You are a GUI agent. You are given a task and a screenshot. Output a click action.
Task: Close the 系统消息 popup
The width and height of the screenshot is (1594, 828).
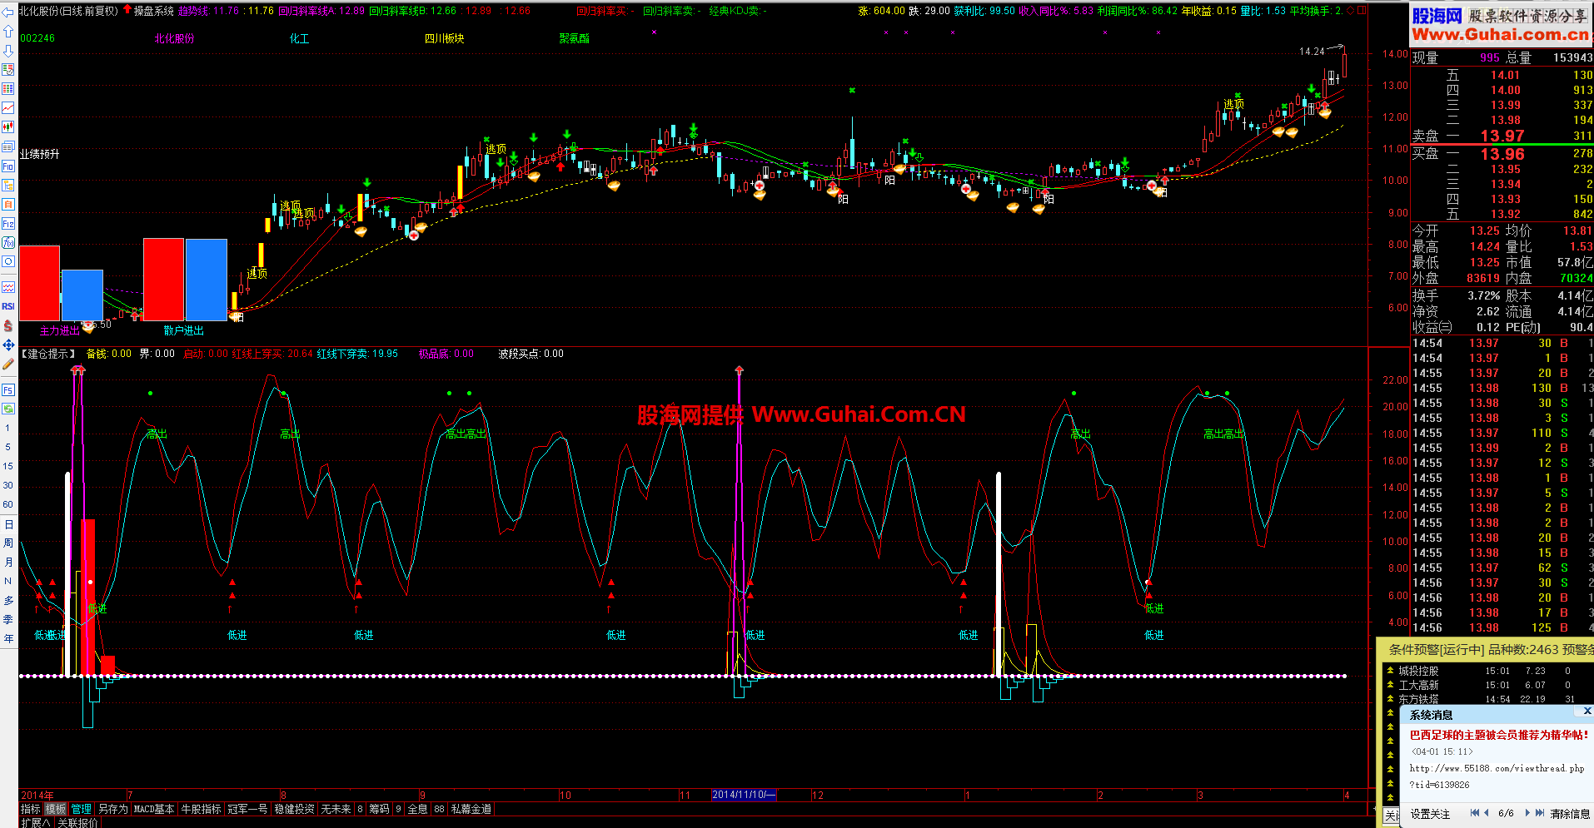click(1587, 711)
